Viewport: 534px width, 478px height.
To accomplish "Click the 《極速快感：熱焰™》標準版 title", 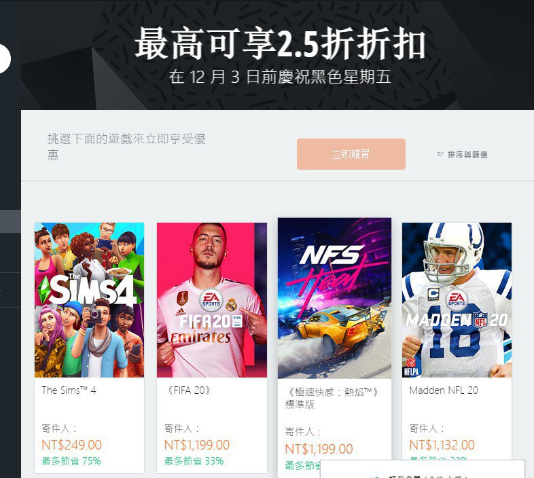I will pos(332,399).
